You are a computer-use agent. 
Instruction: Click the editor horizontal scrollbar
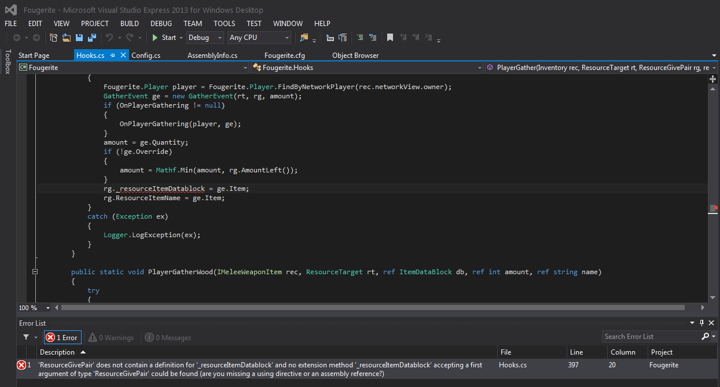[x=370, y=308]
